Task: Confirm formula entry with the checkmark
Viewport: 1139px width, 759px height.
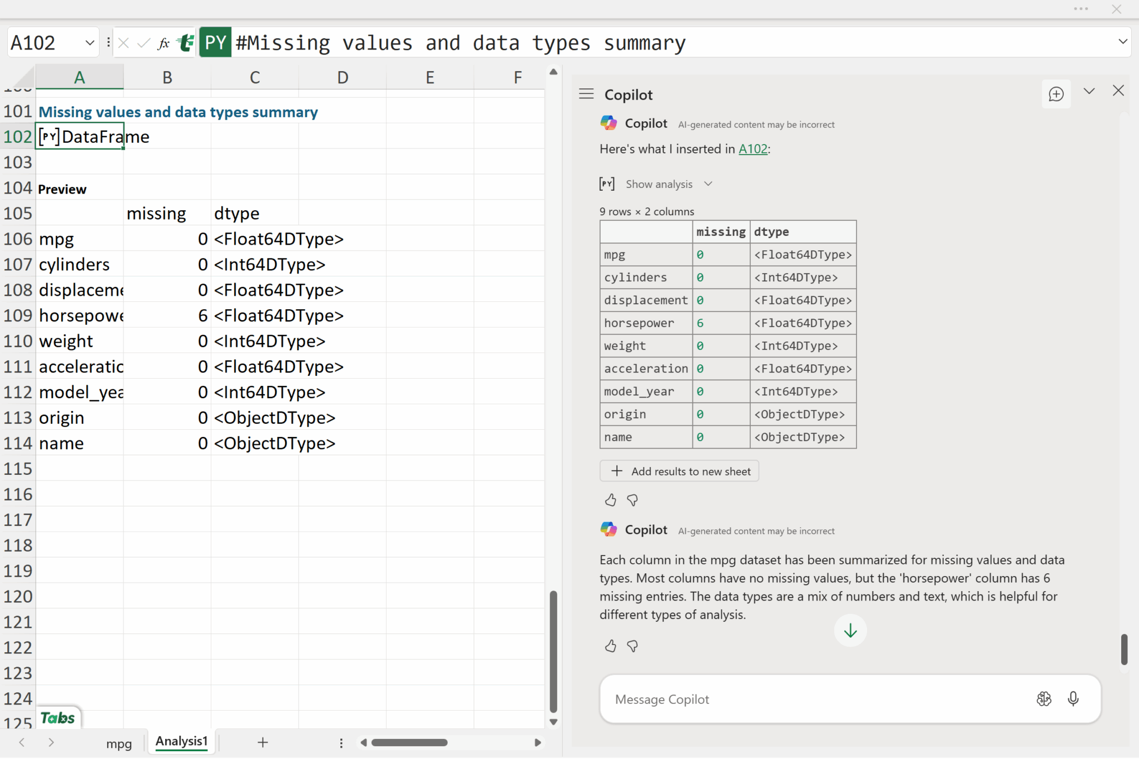Action: pyautogui.click(x=143, y=43)
